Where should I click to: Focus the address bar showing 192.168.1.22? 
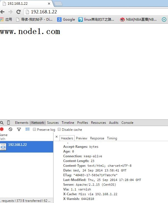pyautogui.click(x=96, y=12)
